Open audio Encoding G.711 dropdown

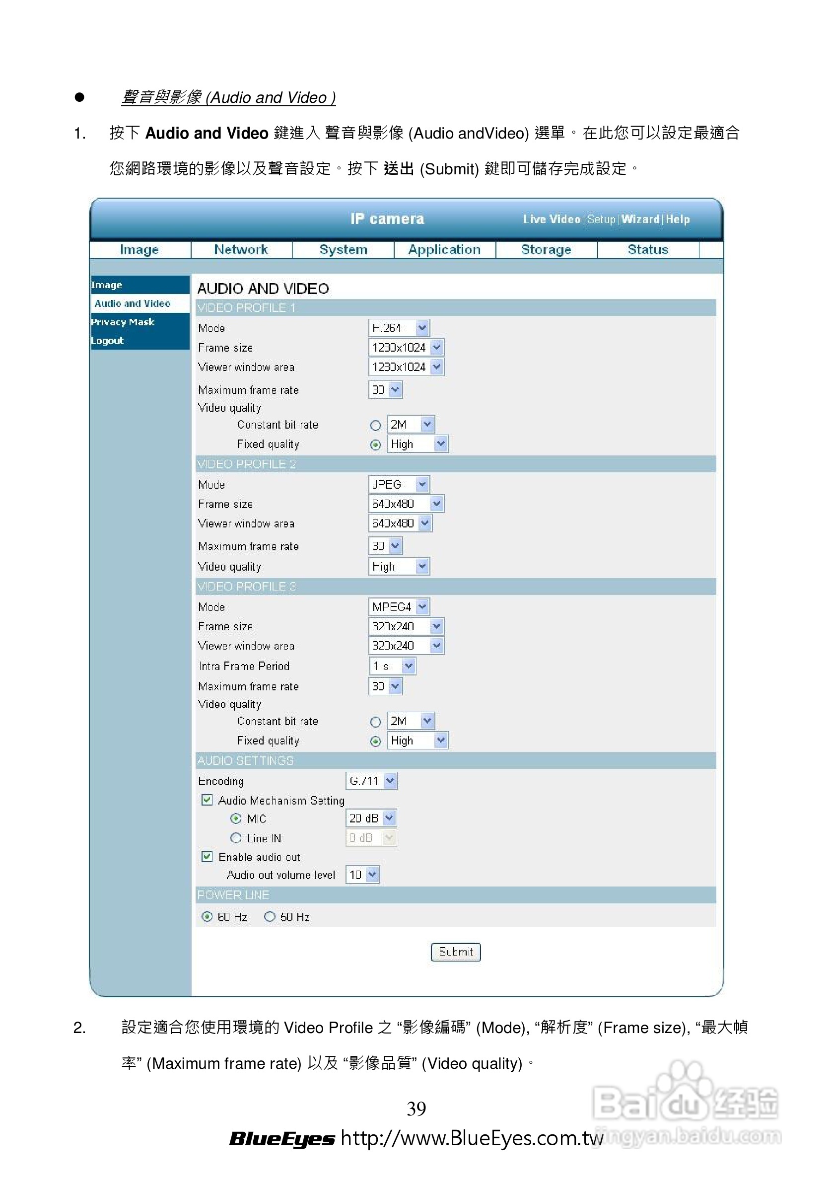[371, 781]
